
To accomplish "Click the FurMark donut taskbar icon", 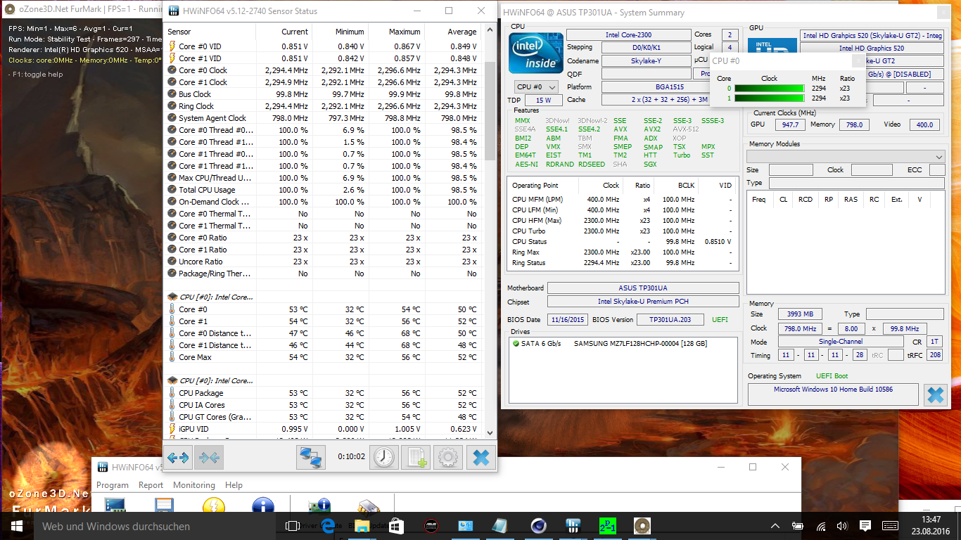I will click(642, 526).
